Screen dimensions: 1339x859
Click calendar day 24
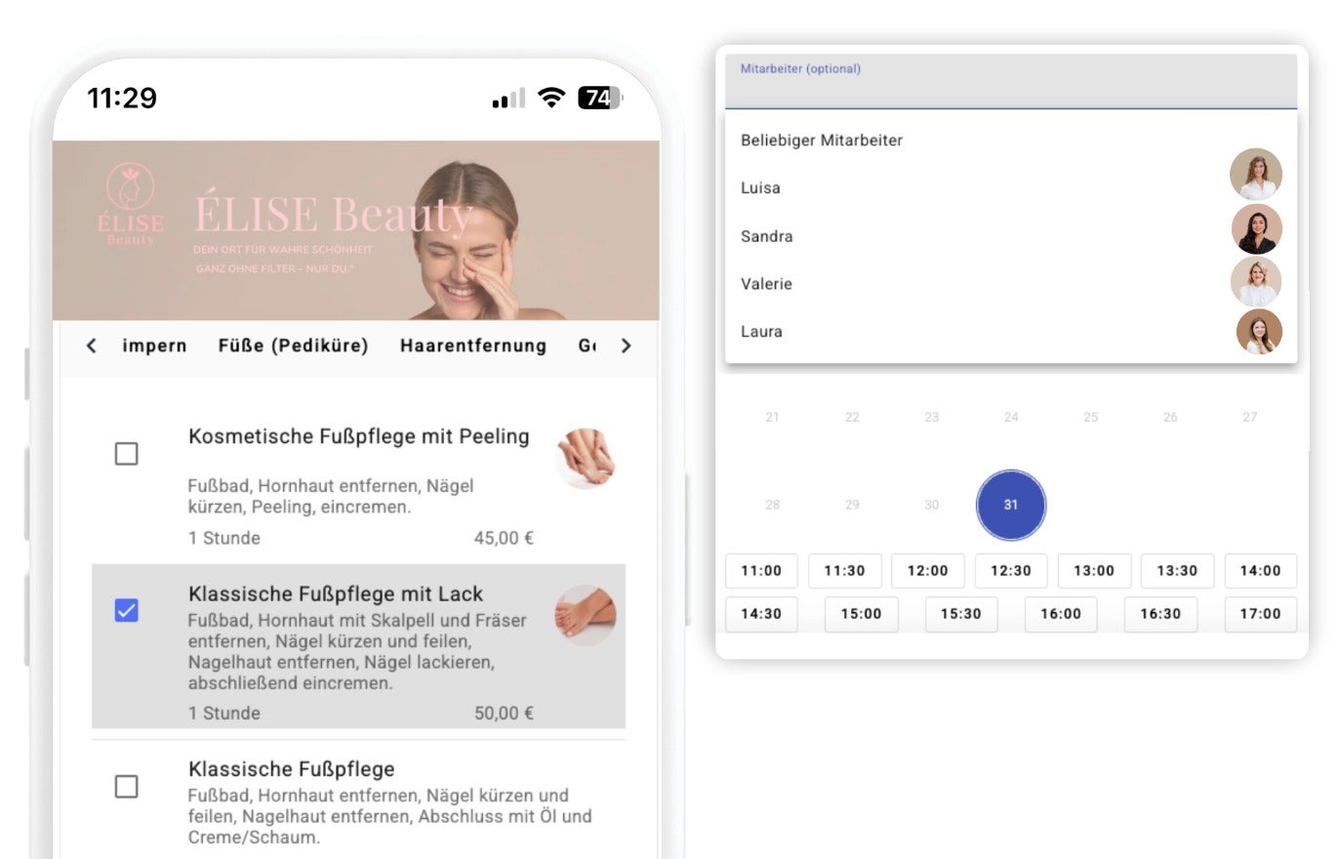1011,417
